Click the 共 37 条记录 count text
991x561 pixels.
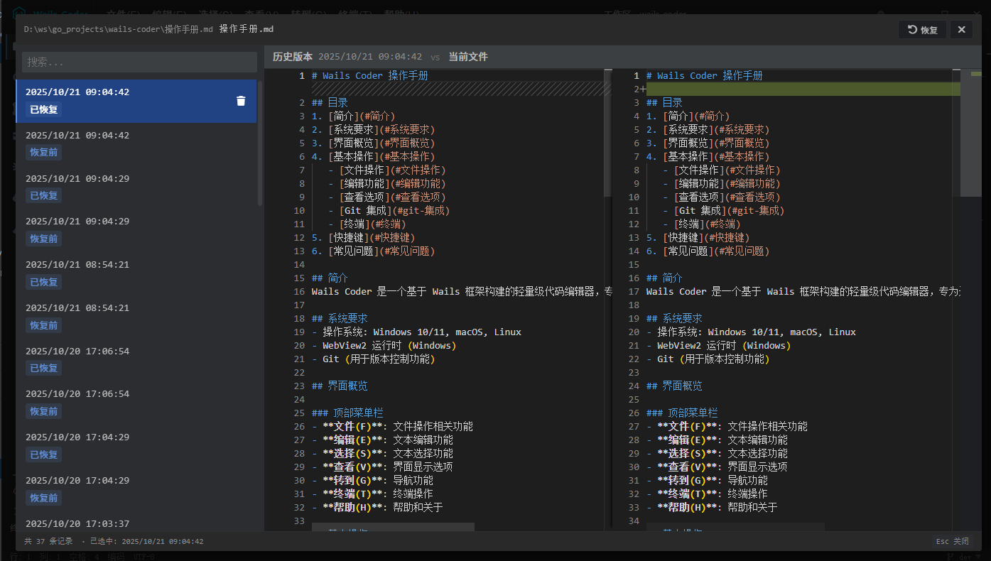[x=48, y=541]
